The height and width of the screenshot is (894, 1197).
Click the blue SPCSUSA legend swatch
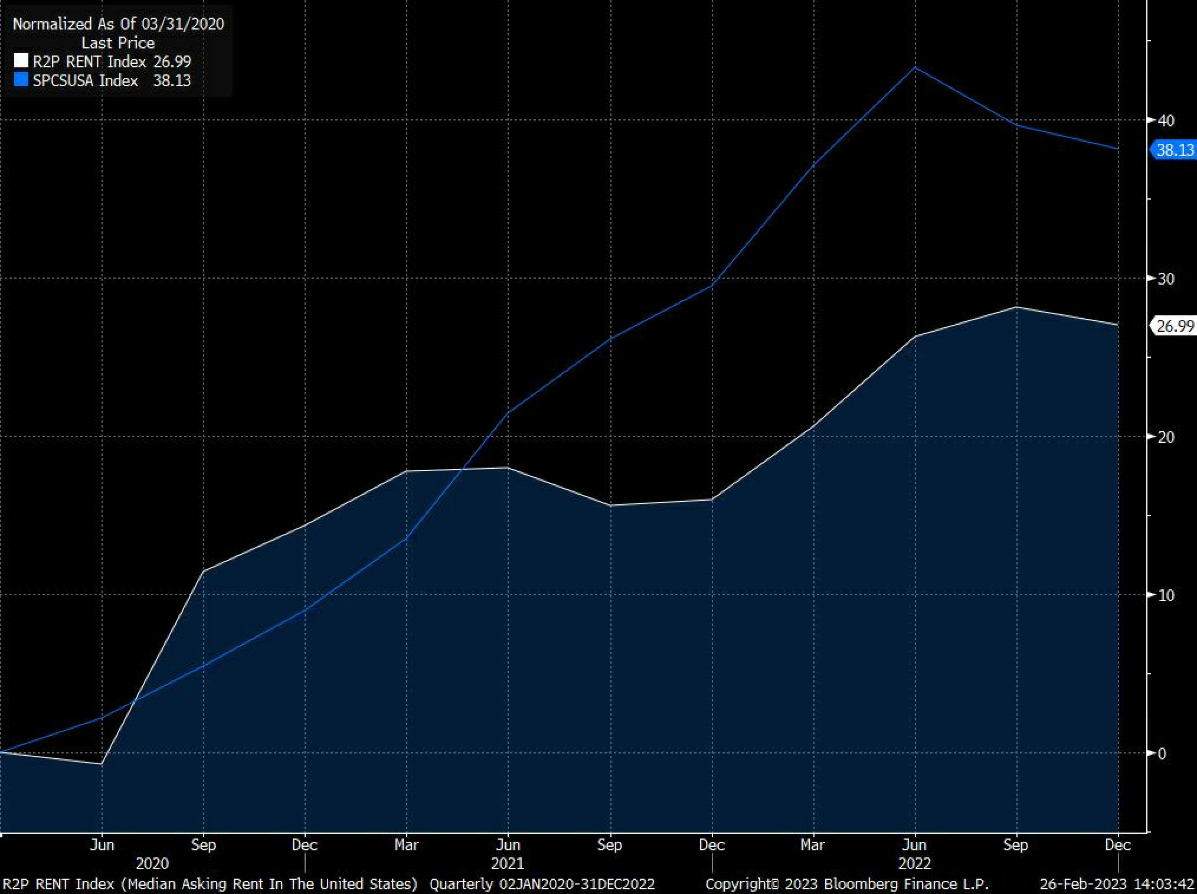(21, 80)
